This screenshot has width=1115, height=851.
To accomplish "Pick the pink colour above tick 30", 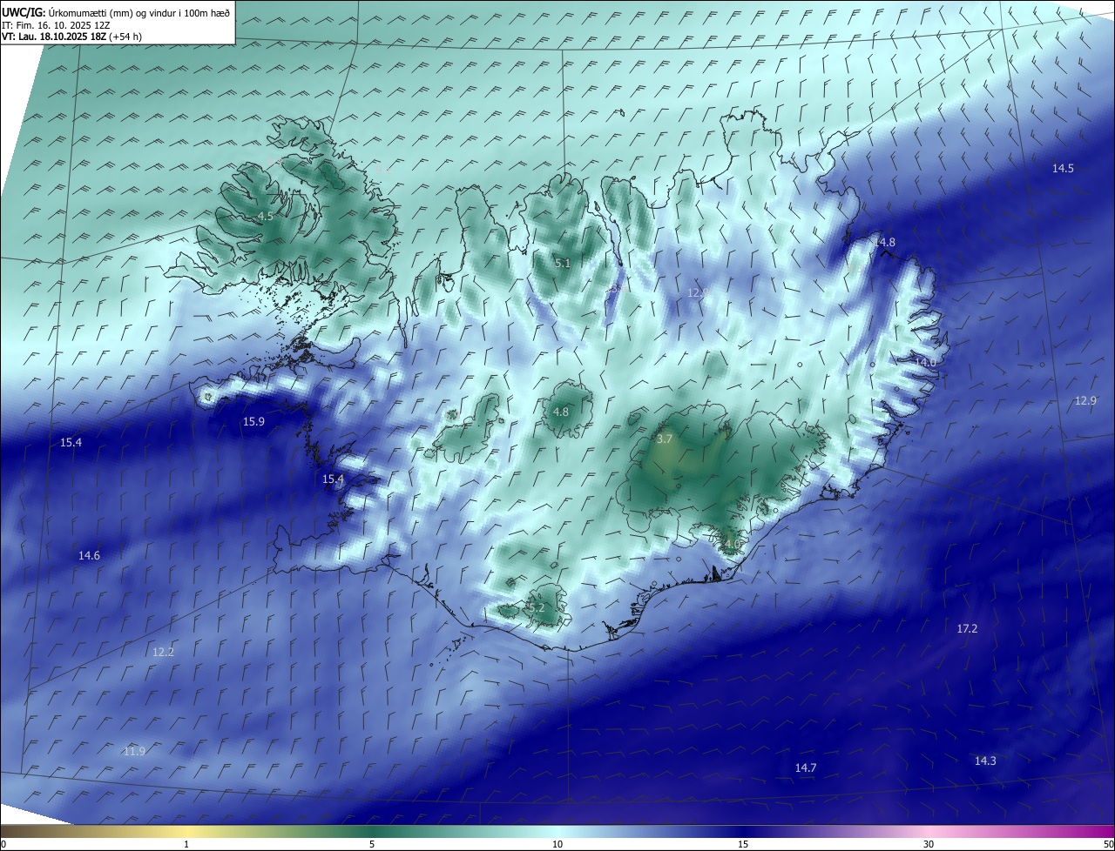I will tap(929, 831).
